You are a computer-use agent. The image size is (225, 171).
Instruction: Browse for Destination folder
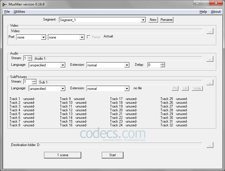coord(210,145)
